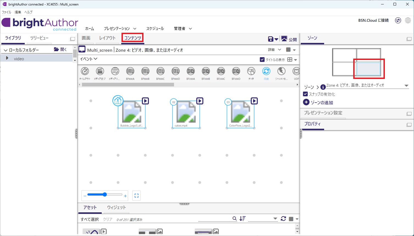Click the ゾーンの追加 button
This screenshot has height=236, width=414.
[318, 102]
